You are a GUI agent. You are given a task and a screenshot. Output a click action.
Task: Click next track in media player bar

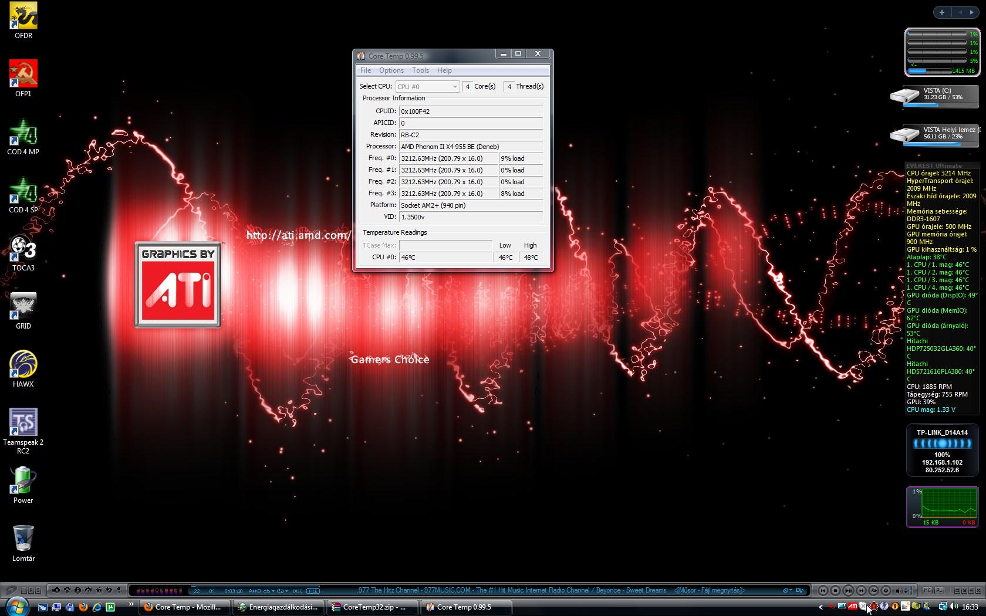(x=861, y=590)
